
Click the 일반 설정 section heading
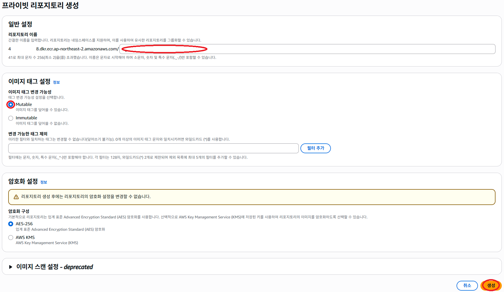pyautogui.click(x=20, y=24)
